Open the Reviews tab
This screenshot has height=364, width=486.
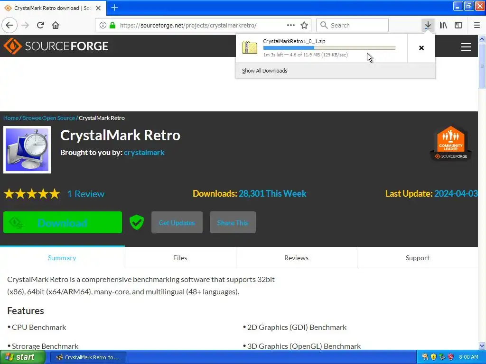[x=296, y=258]
